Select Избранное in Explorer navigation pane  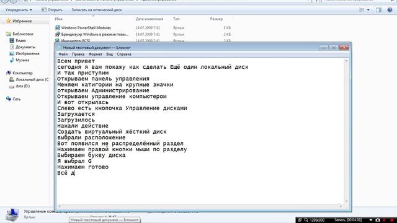(22, 21)
